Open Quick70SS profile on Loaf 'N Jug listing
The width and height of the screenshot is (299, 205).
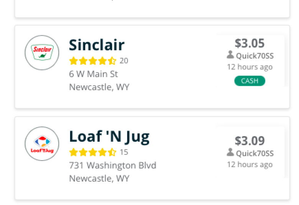coord(255,154)
